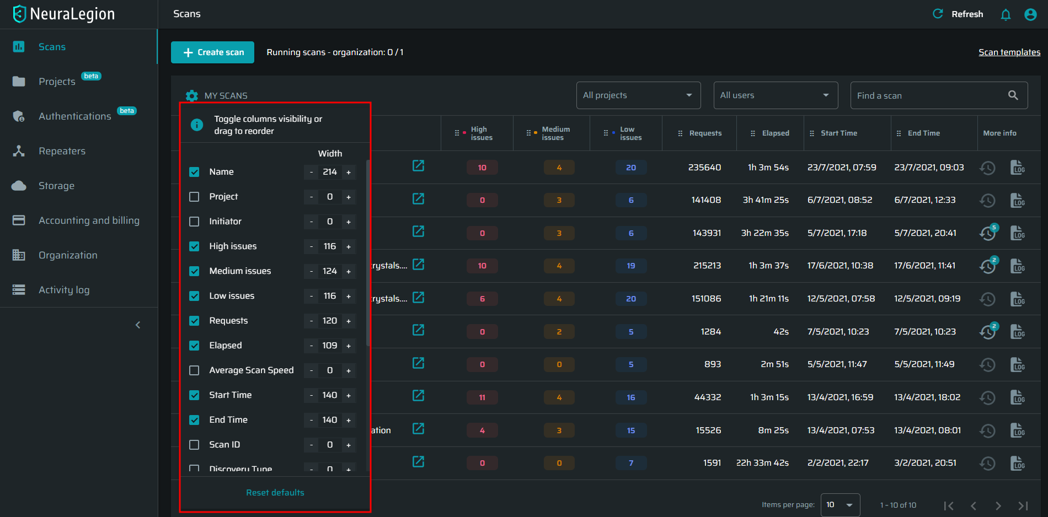Click the Refresh button
Viewport: 1048px width, 517px height.
tap(958, 14)
